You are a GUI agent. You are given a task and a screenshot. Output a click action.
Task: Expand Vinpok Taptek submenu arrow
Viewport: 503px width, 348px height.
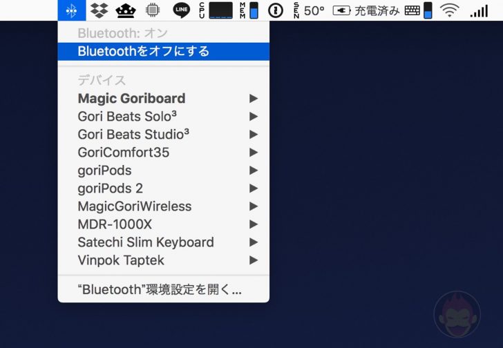point(254,260)
